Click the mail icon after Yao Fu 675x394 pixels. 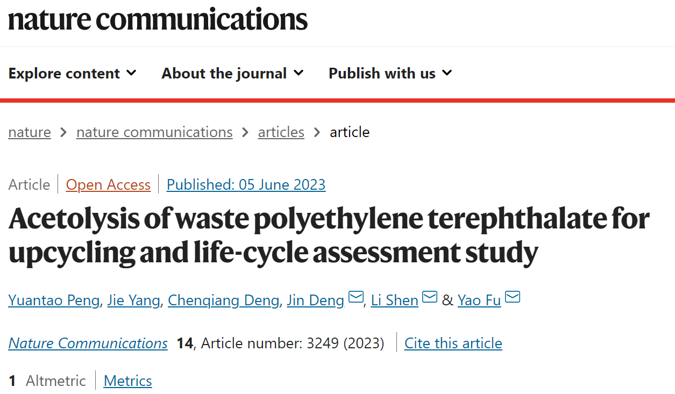[513, 297]
